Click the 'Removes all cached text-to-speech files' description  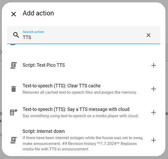pos(80,92)
